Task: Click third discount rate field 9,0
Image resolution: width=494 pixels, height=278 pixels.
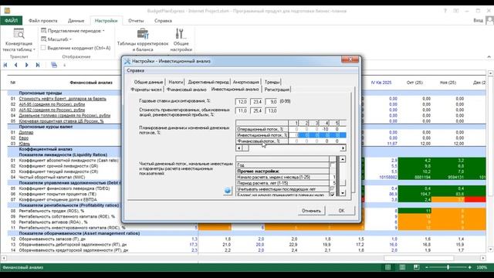Action: point(272,101)
